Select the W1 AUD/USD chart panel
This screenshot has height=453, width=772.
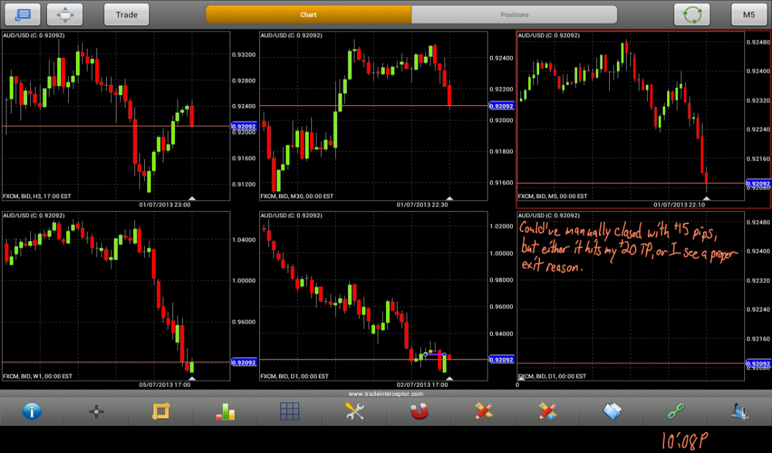(x=116, y=296)
